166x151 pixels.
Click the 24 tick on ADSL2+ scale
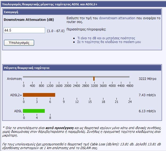(130, 102)
